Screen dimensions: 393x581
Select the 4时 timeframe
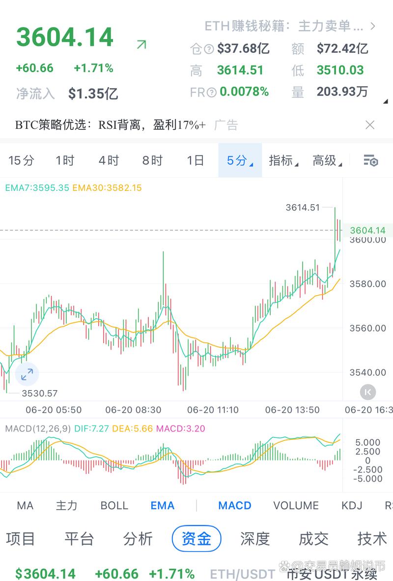click(109, 160)
